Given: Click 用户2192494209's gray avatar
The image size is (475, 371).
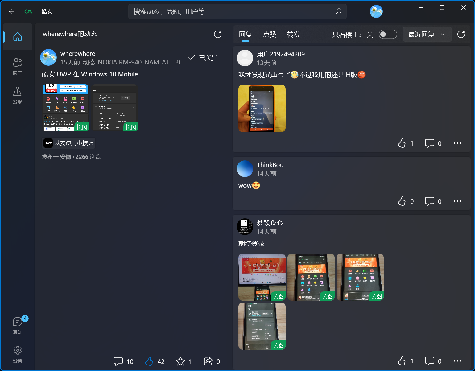Looking at the screenshot, I should tap(245, 58).
